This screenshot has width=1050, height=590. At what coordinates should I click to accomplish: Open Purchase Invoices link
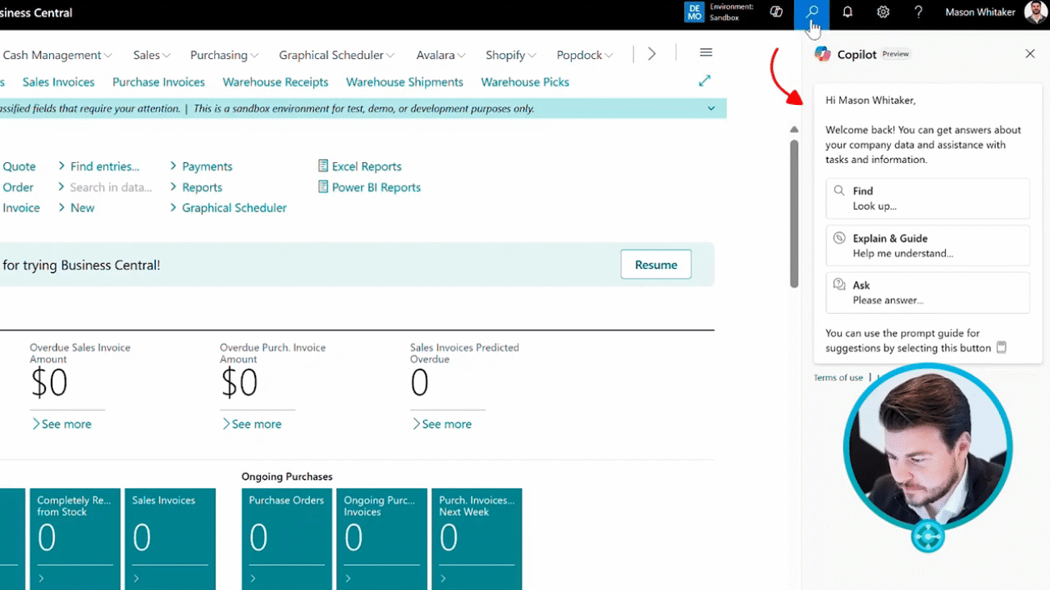pyautogui.click(x=158, y=82)
